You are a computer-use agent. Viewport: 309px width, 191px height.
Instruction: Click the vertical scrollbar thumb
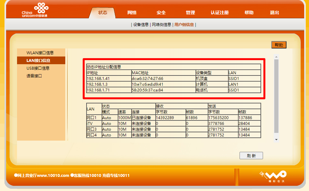point(276,96)
